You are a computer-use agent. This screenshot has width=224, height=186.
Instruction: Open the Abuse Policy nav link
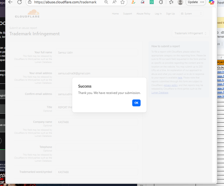point(143,13)
